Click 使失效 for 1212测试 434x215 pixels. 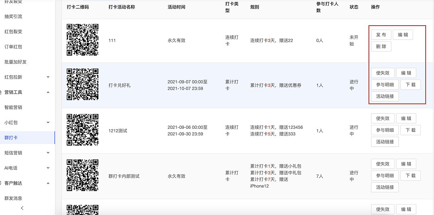(x=383, y=118)
